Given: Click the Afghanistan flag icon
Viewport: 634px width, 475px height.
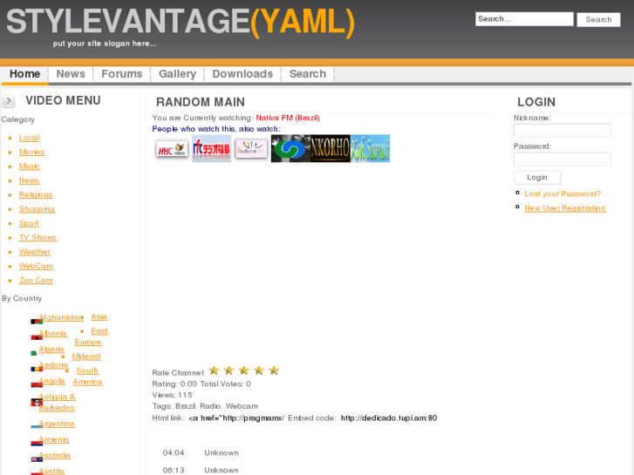Looking at the screenshot, I should tap(37, 322).
